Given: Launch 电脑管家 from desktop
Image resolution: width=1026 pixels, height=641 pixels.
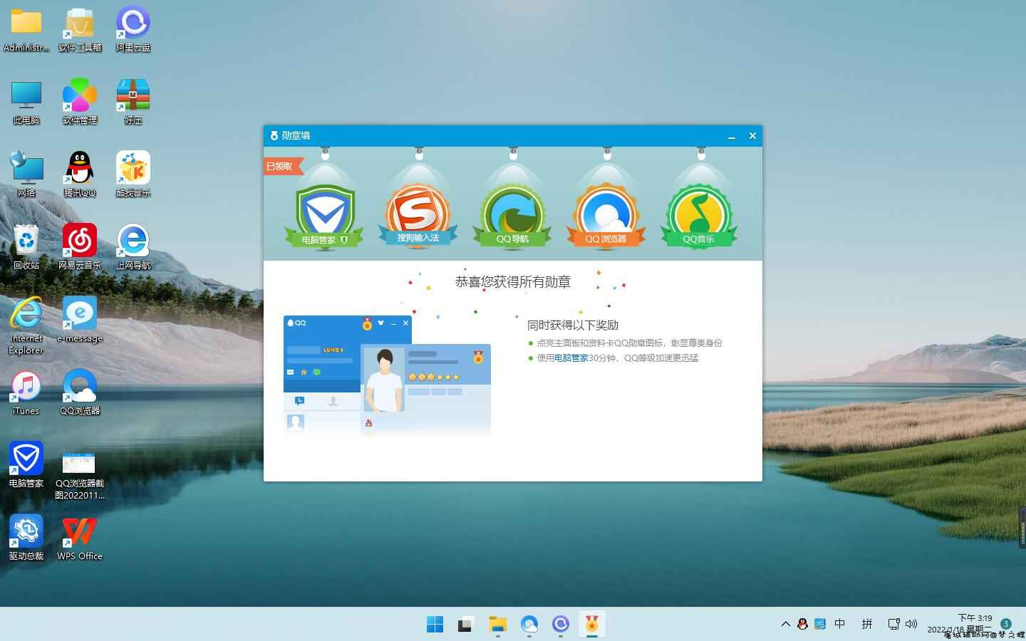Looking at the screenshot, I should [x=26, y=465].
